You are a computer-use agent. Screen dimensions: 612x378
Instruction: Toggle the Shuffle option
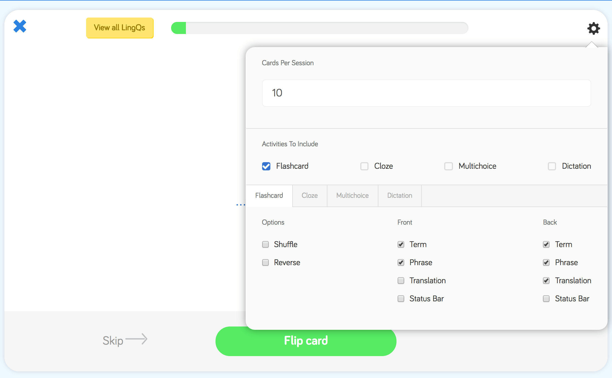click(x=265, y=244)
